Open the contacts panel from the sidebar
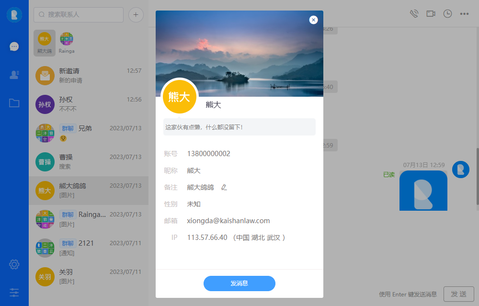The width and height of the screenshot is (479, 306). coord(14,75)
